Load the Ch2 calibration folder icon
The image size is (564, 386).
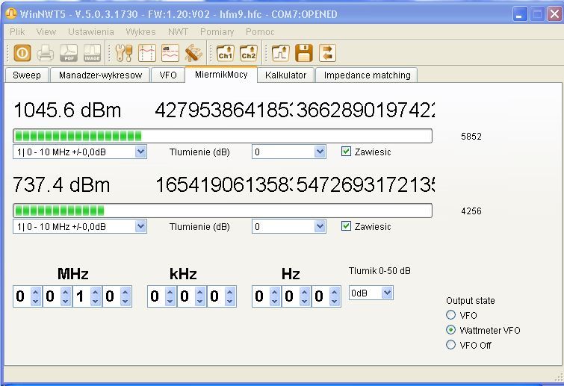248,53
